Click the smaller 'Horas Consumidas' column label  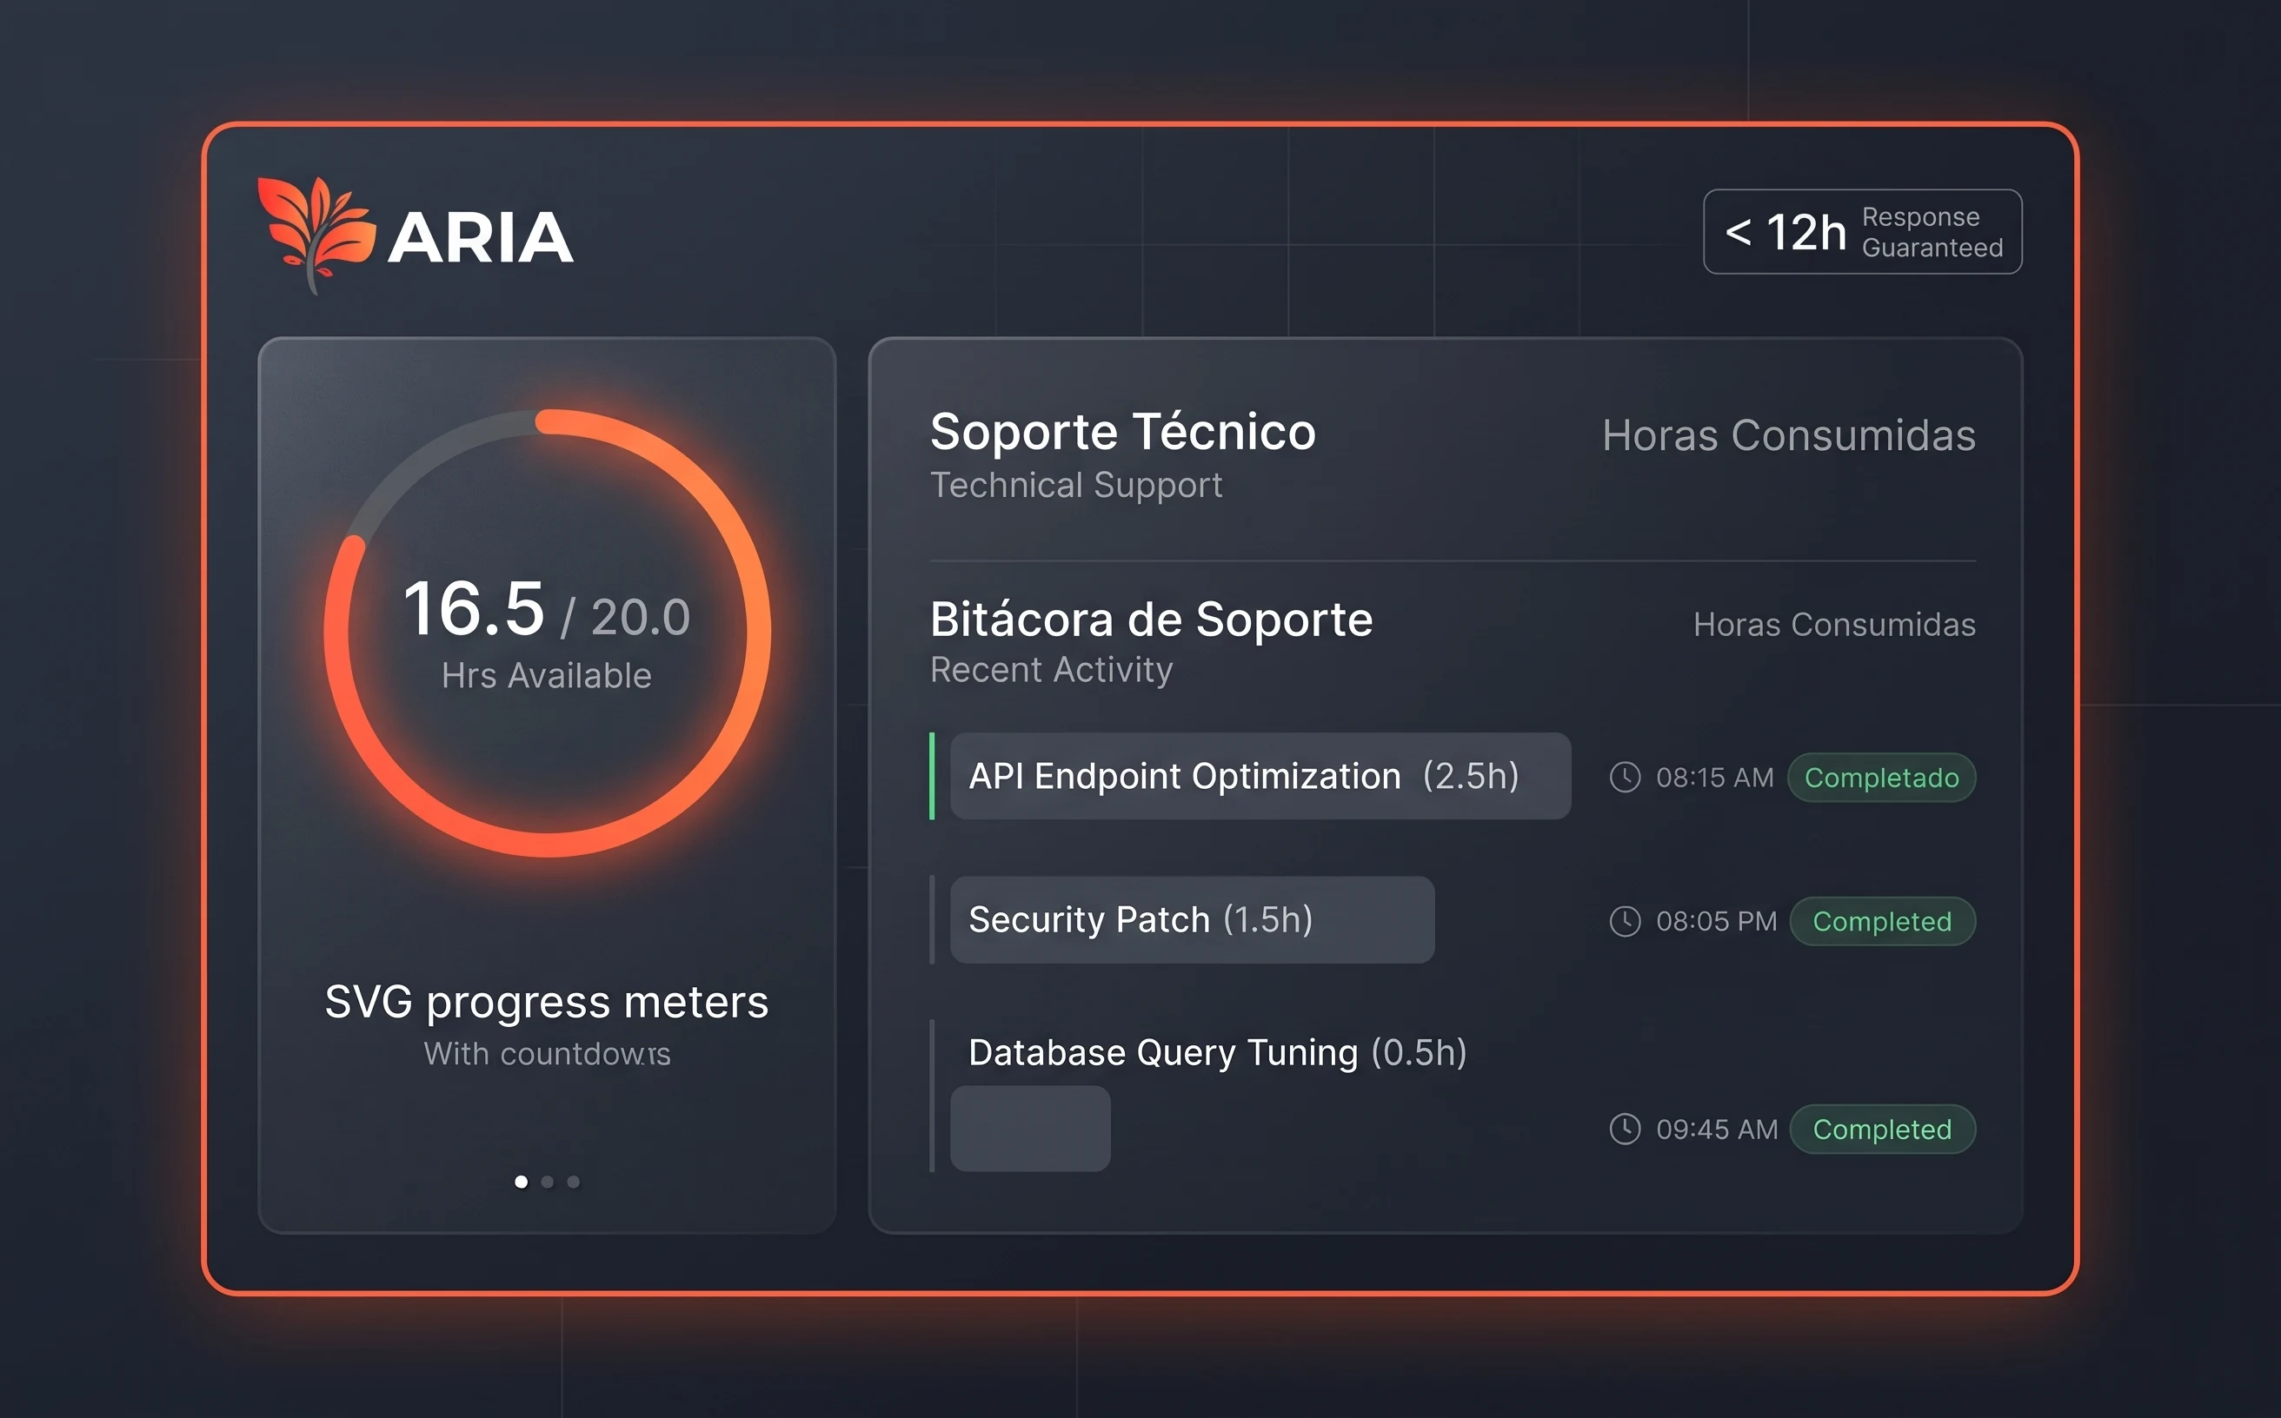(1834, 625)
